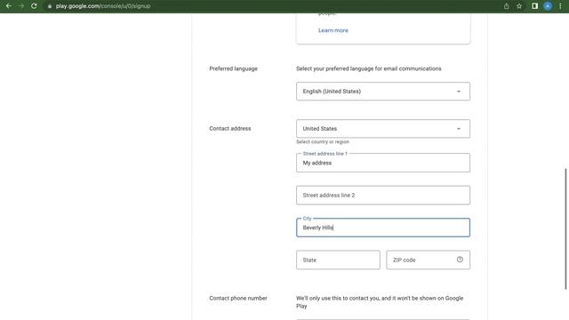Click 'Select country or region' helper text

point(323,142)
